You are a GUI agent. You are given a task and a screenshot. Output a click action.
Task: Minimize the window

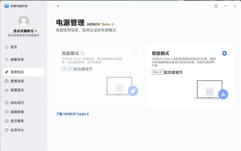pos(225,6)
